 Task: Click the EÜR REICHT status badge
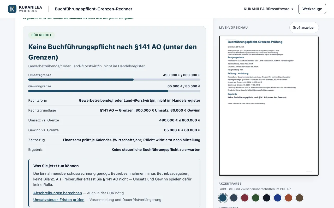41,35
